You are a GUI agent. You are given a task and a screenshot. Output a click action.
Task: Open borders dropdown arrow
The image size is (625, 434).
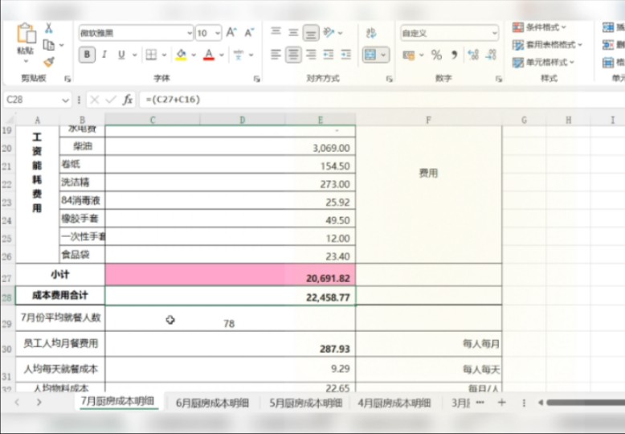click(x=164, y=55)
